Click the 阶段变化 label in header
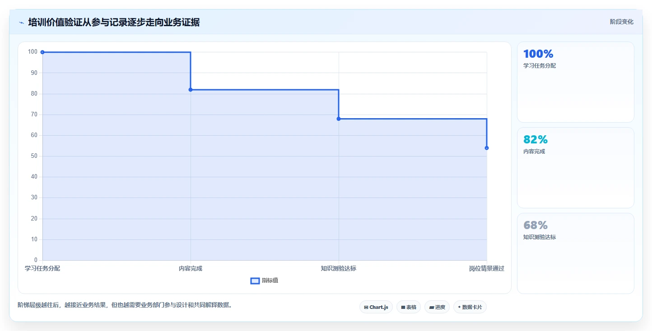Viewport: 652px width, 331px height. click(622, 22)
